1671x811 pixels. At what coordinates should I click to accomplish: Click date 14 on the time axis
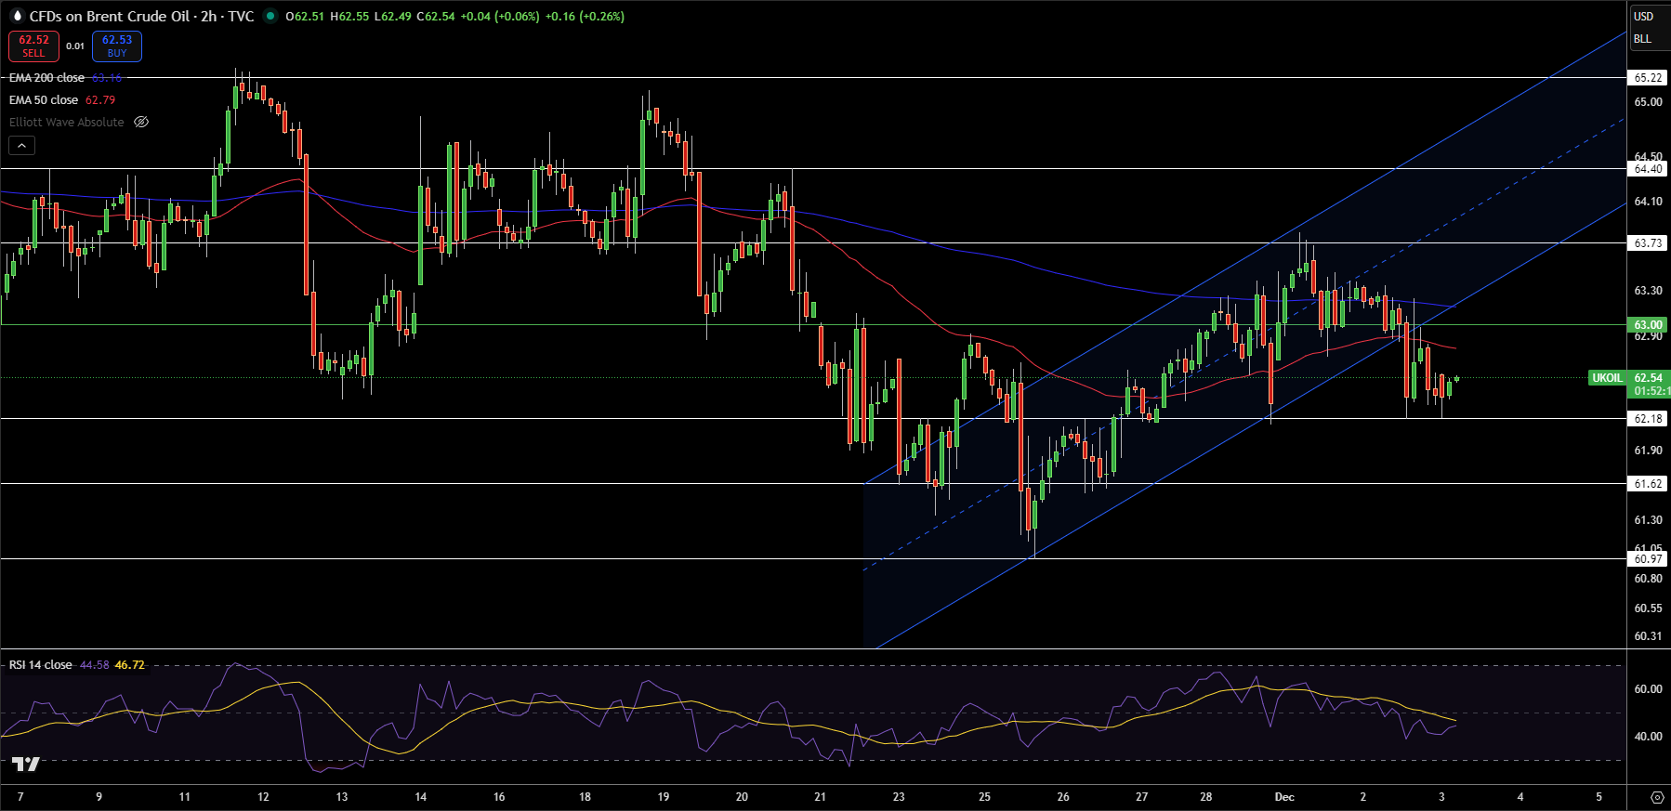point(421,797)
